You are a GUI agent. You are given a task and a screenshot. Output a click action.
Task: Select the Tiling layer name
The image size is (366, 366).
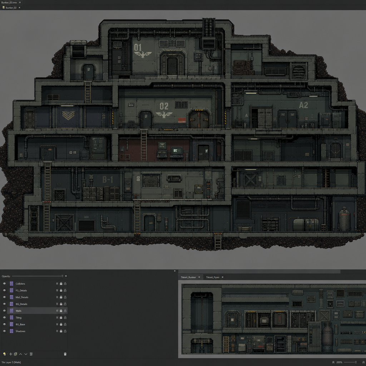[x=19, y=318]
